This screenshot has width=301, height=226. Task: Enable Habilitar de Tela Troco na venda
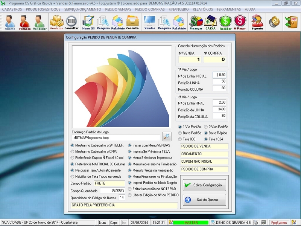tap(73, 176)
